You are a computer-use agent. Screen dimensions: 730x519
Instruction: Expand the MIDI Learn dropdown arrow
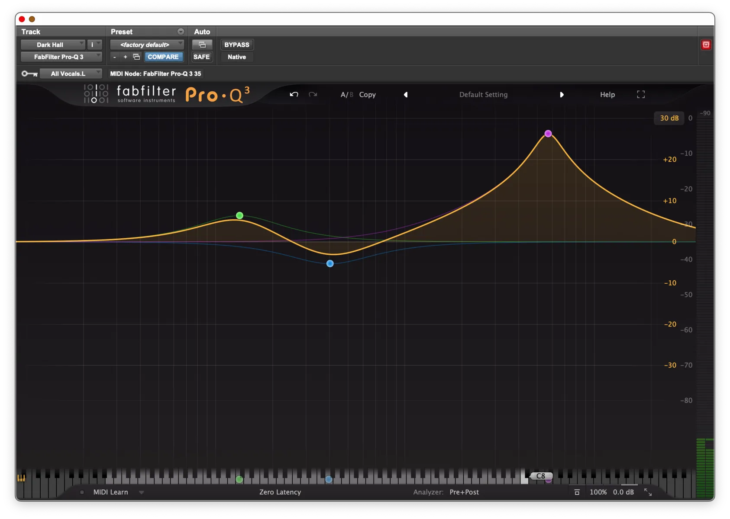tap(141, 492)
